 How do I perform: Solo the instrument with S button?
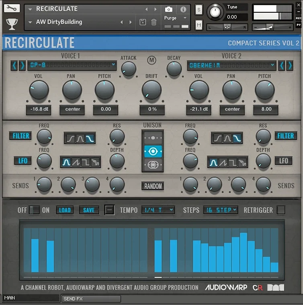[x=199, y=10]
